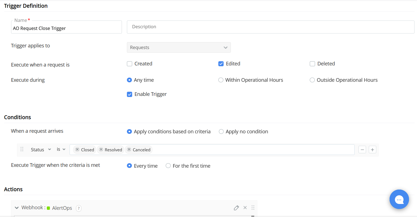
Task: Select Within Operational Hours option
Action: pyautogui.click(x=221, y=80)
